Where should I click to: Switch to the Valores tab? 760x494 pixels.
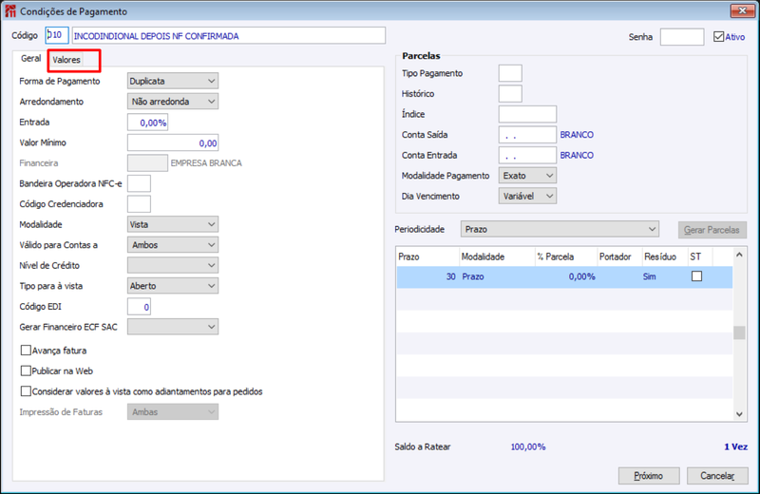pos(66,60)
